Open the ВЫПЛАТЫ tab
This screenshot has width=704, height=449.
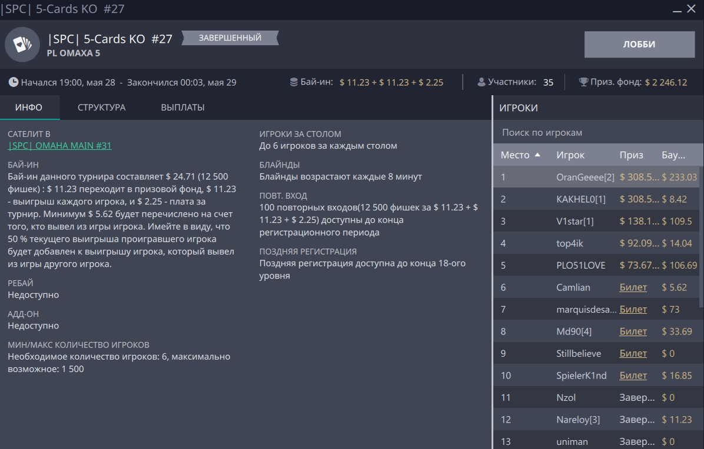tap(182, 108)
